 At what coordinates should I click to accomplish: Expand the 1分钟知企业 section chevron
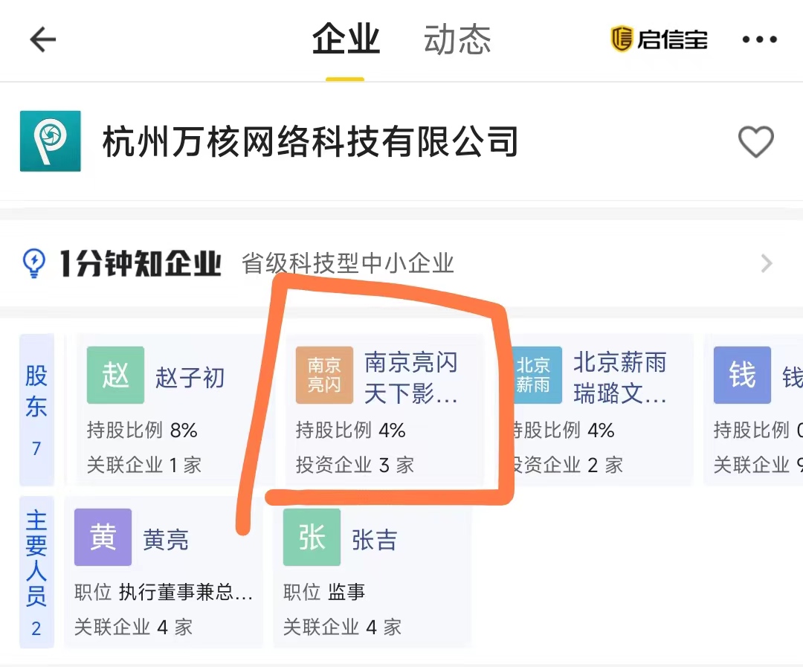(767, 263)
